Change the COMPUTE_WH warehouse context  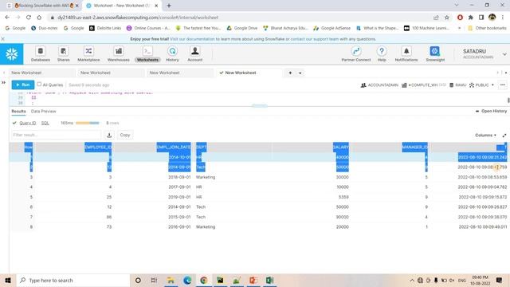point(423,85)
